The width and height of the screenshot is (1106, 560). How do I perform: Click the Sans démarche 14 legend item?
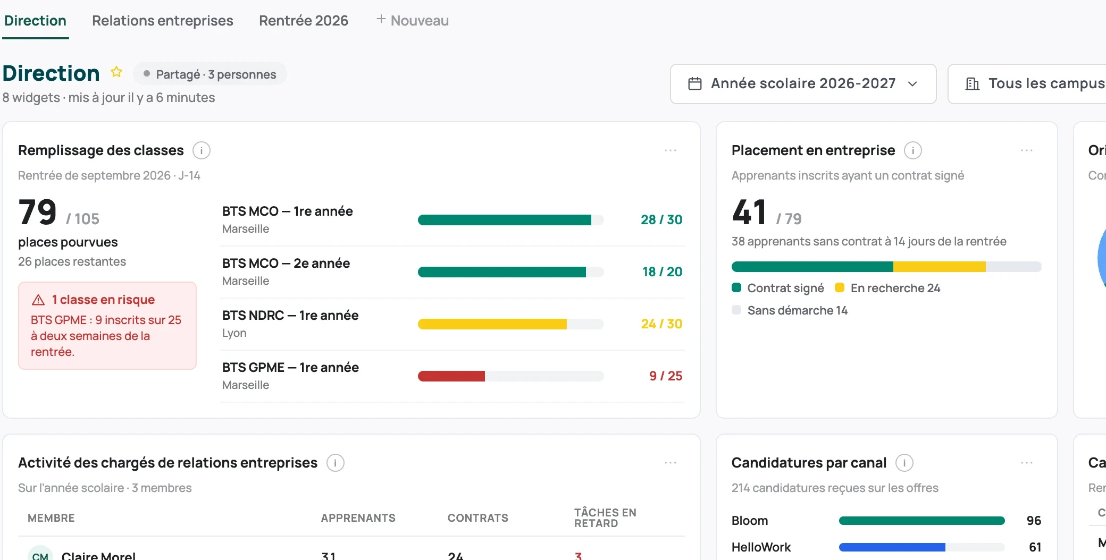click(x=790, y=310)
